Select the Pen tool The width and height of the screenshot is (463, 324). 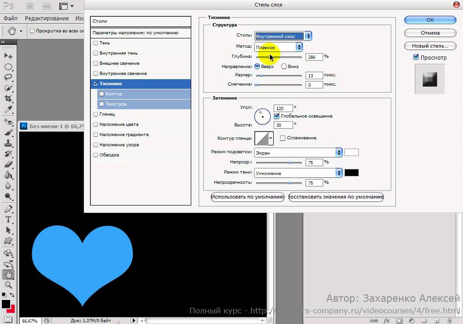pyautogui.click(x=8, y=209)
